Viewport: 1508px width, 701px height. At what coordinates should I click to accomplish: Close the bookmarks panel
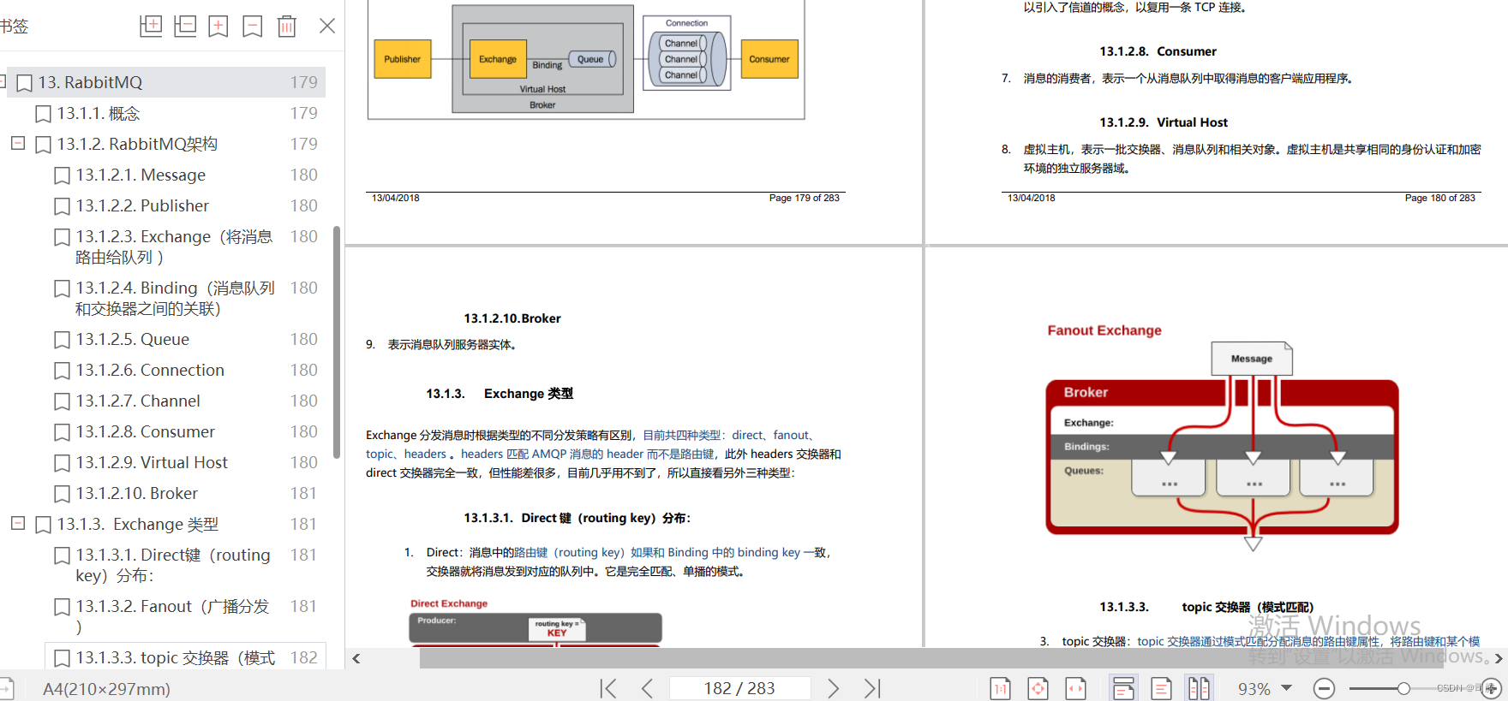click(x=327, y=26)
